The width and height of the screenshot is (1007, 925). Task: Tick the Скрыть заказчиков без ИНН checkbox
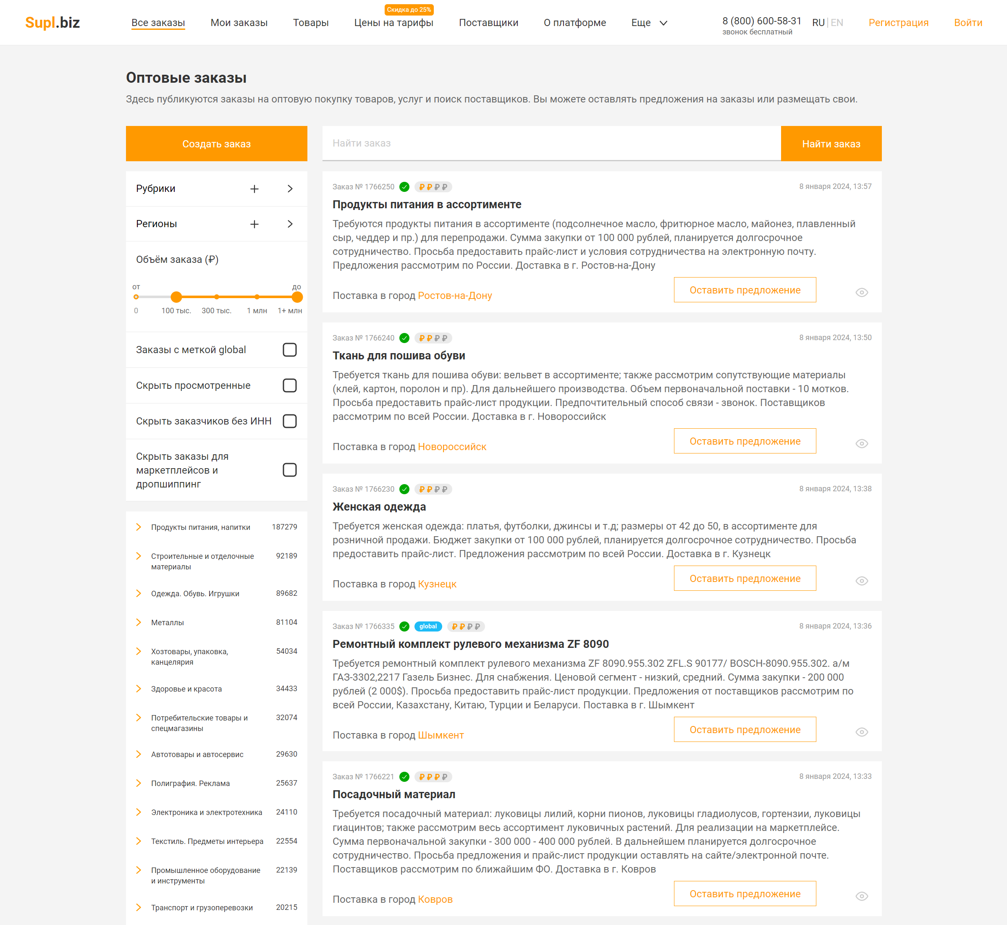point(289,421)
